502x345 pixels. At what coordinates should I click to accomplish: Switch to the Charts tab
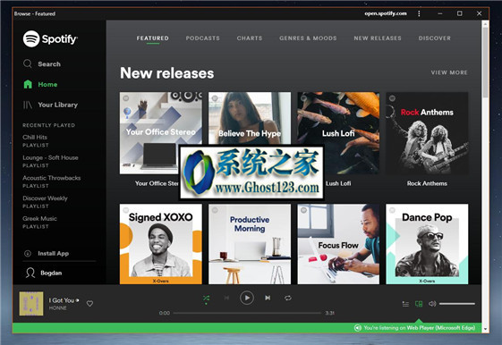[250, 38]
